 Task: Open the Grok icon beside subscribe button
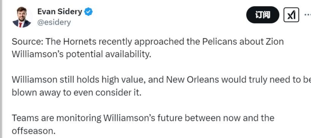(291, 15)
